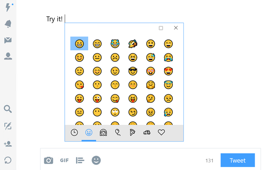Image resolution: width=265 pixels, height=170 pixels.
Task: View Moments via the lightning bolt icon
Action: 8,8
